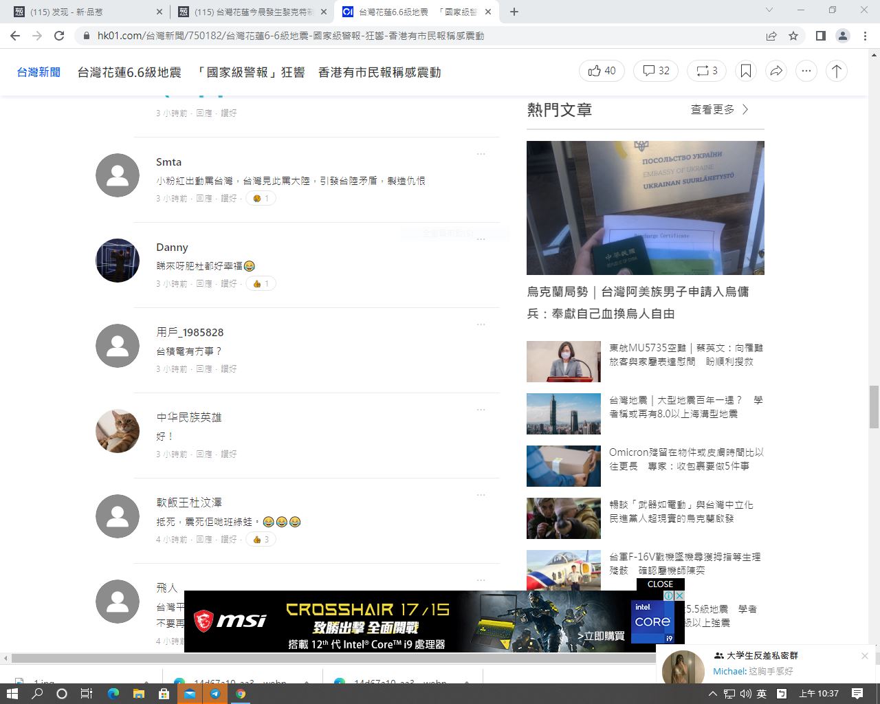This screenshot has width=880, height=704.
Task: Open Smta's username
Action: coord(168,162)
